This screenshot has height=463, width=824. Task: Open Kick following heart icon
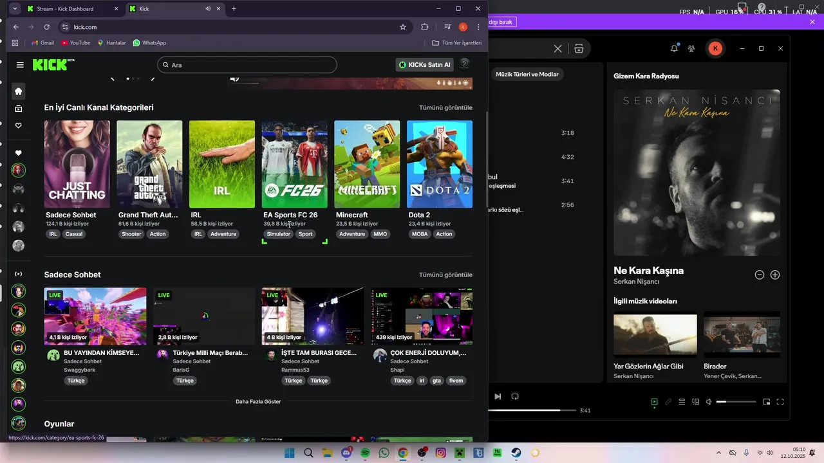click(x=19, y=126)
